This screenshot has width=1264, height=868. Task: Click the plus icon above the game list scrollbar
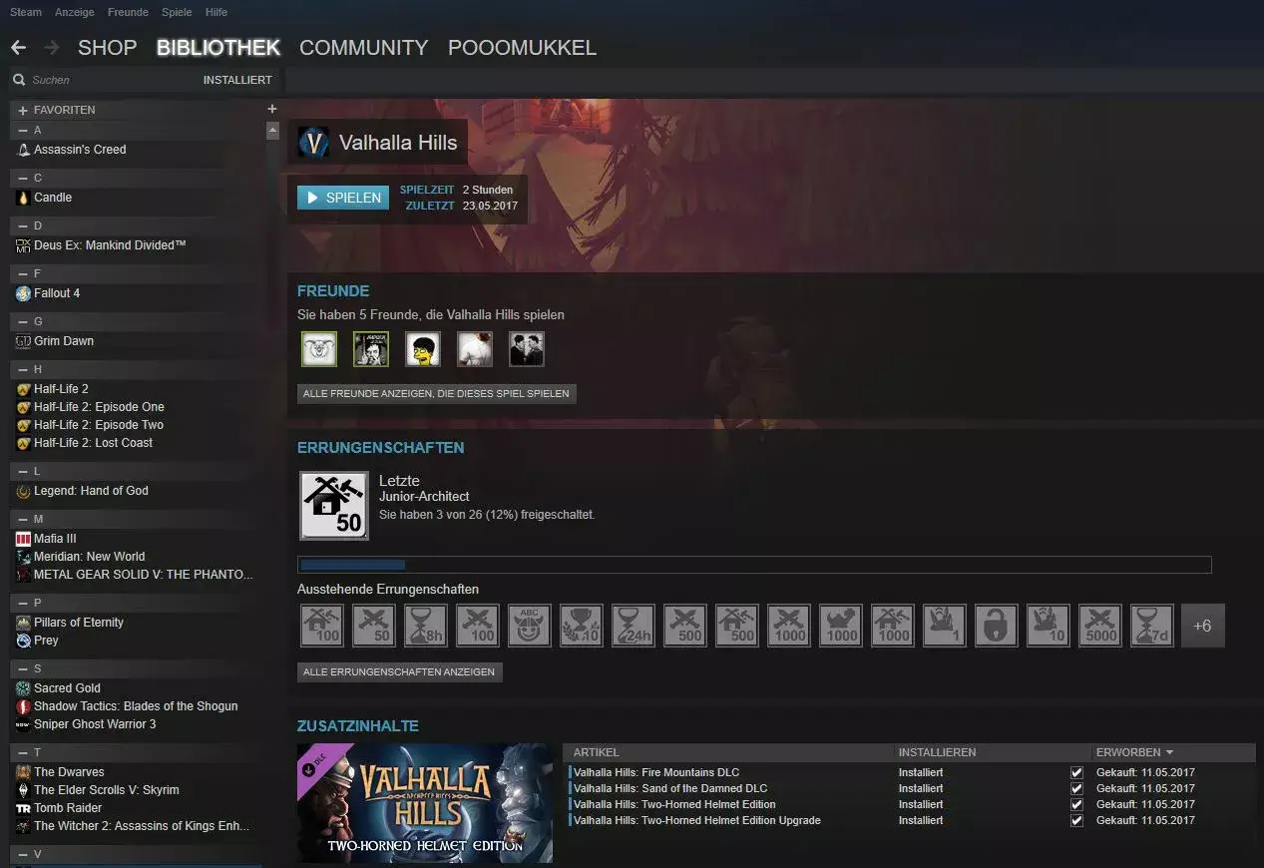272,109
